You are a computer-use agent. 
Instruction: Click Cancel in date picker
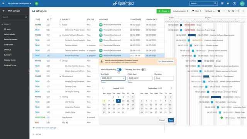click(x=162, y=120)
